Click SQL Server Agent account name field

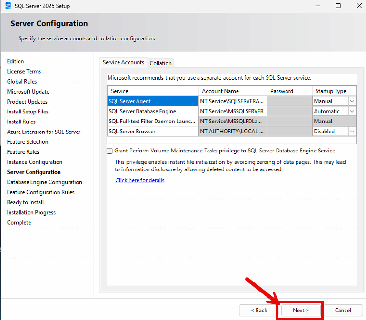point(232,101)
